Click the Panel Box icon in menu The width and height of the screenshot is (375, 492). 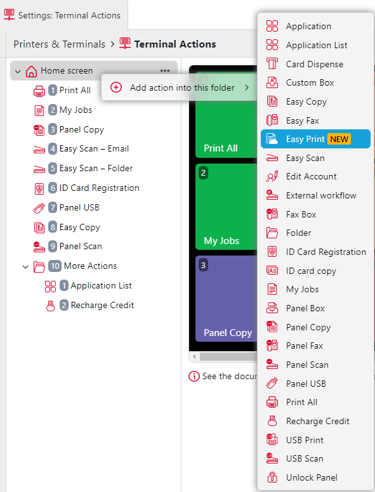(272, 308)
